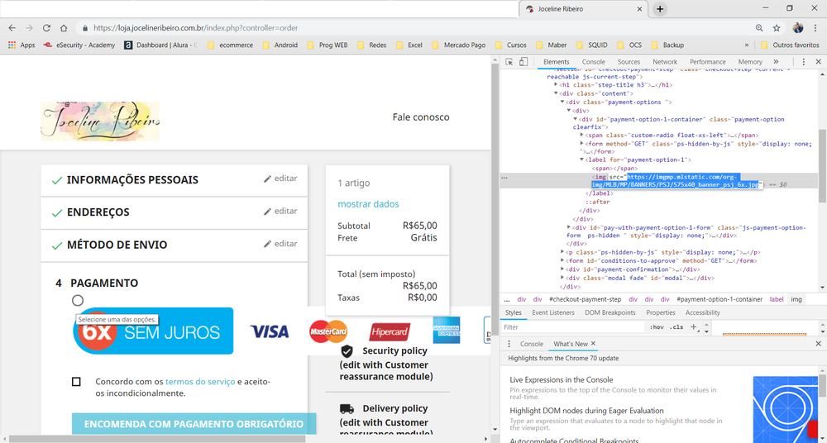Open the DevTools customize three-dot menu

[x=804, y=62]
